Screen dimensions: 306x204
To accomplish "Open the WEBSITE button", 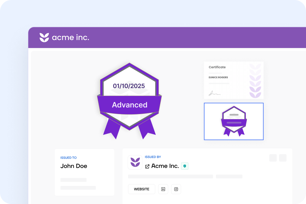I will pyautogui.click(x=141, y=189).
